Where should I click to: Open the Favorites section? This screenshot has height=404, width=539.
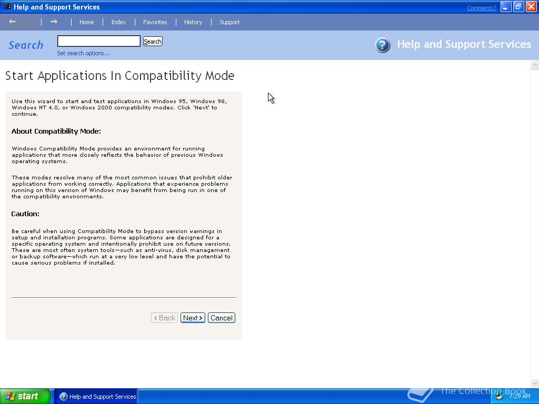click(155, 22)
